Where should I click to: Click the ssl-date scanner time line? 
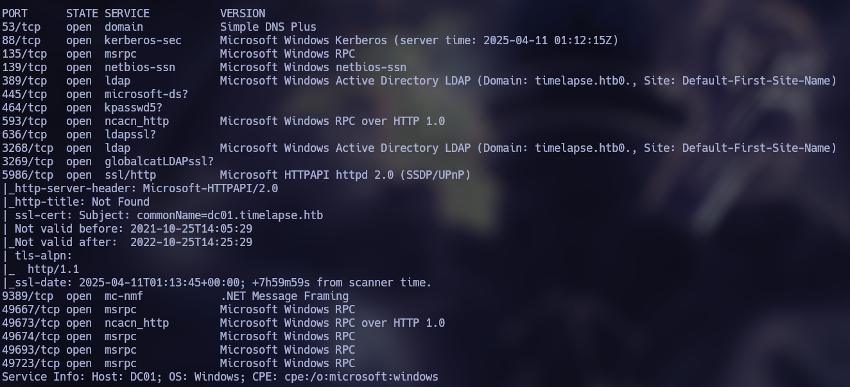(x=217, y=283)
